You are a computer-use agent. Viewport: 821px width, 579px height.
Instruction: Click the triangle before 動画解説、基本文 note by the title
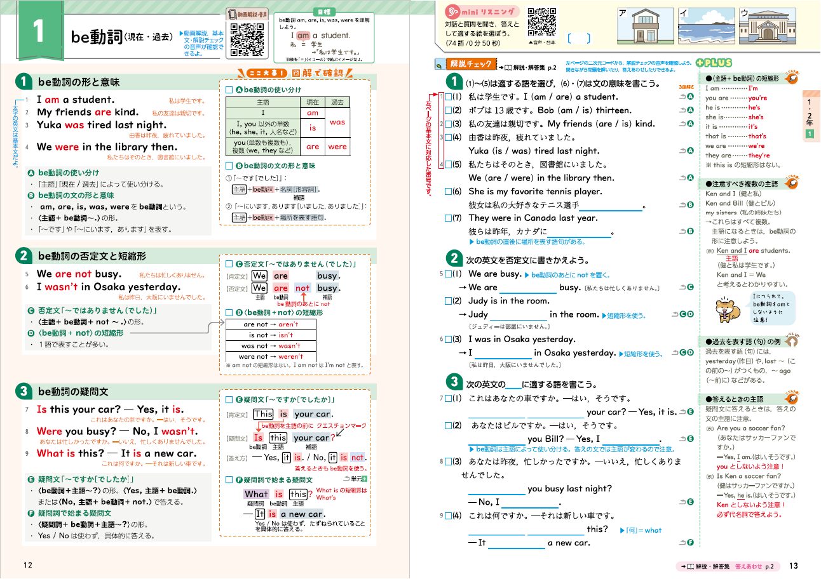pyautogui.click(x=181, y=32)
